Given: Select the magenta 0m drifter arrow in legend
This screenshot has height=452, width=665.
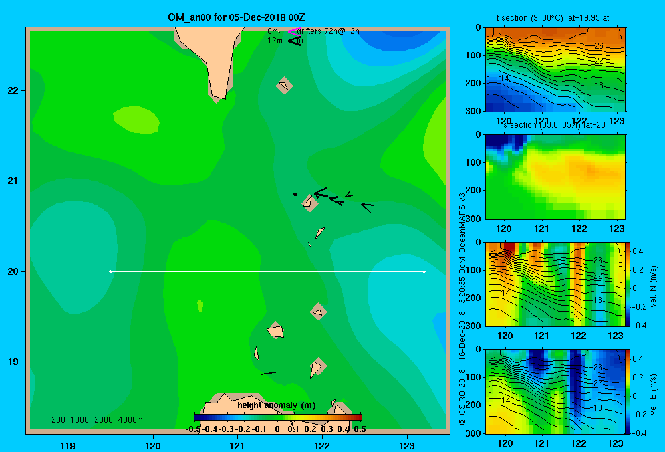Looking at the screenshot, I should [294, 31].
